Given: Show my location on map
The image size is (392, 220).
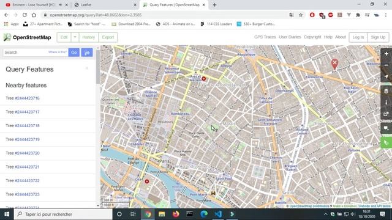Looking at the screenshot, I should 386,76.
